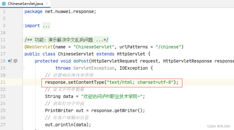This screenshot has width=234, height=130.
Task: Click the comment on line 20
Action: (x=69, y=75)
